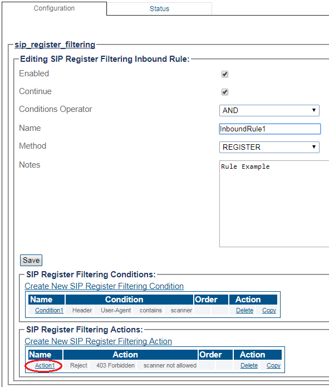Toggle the Enabled checkbox

224,74
